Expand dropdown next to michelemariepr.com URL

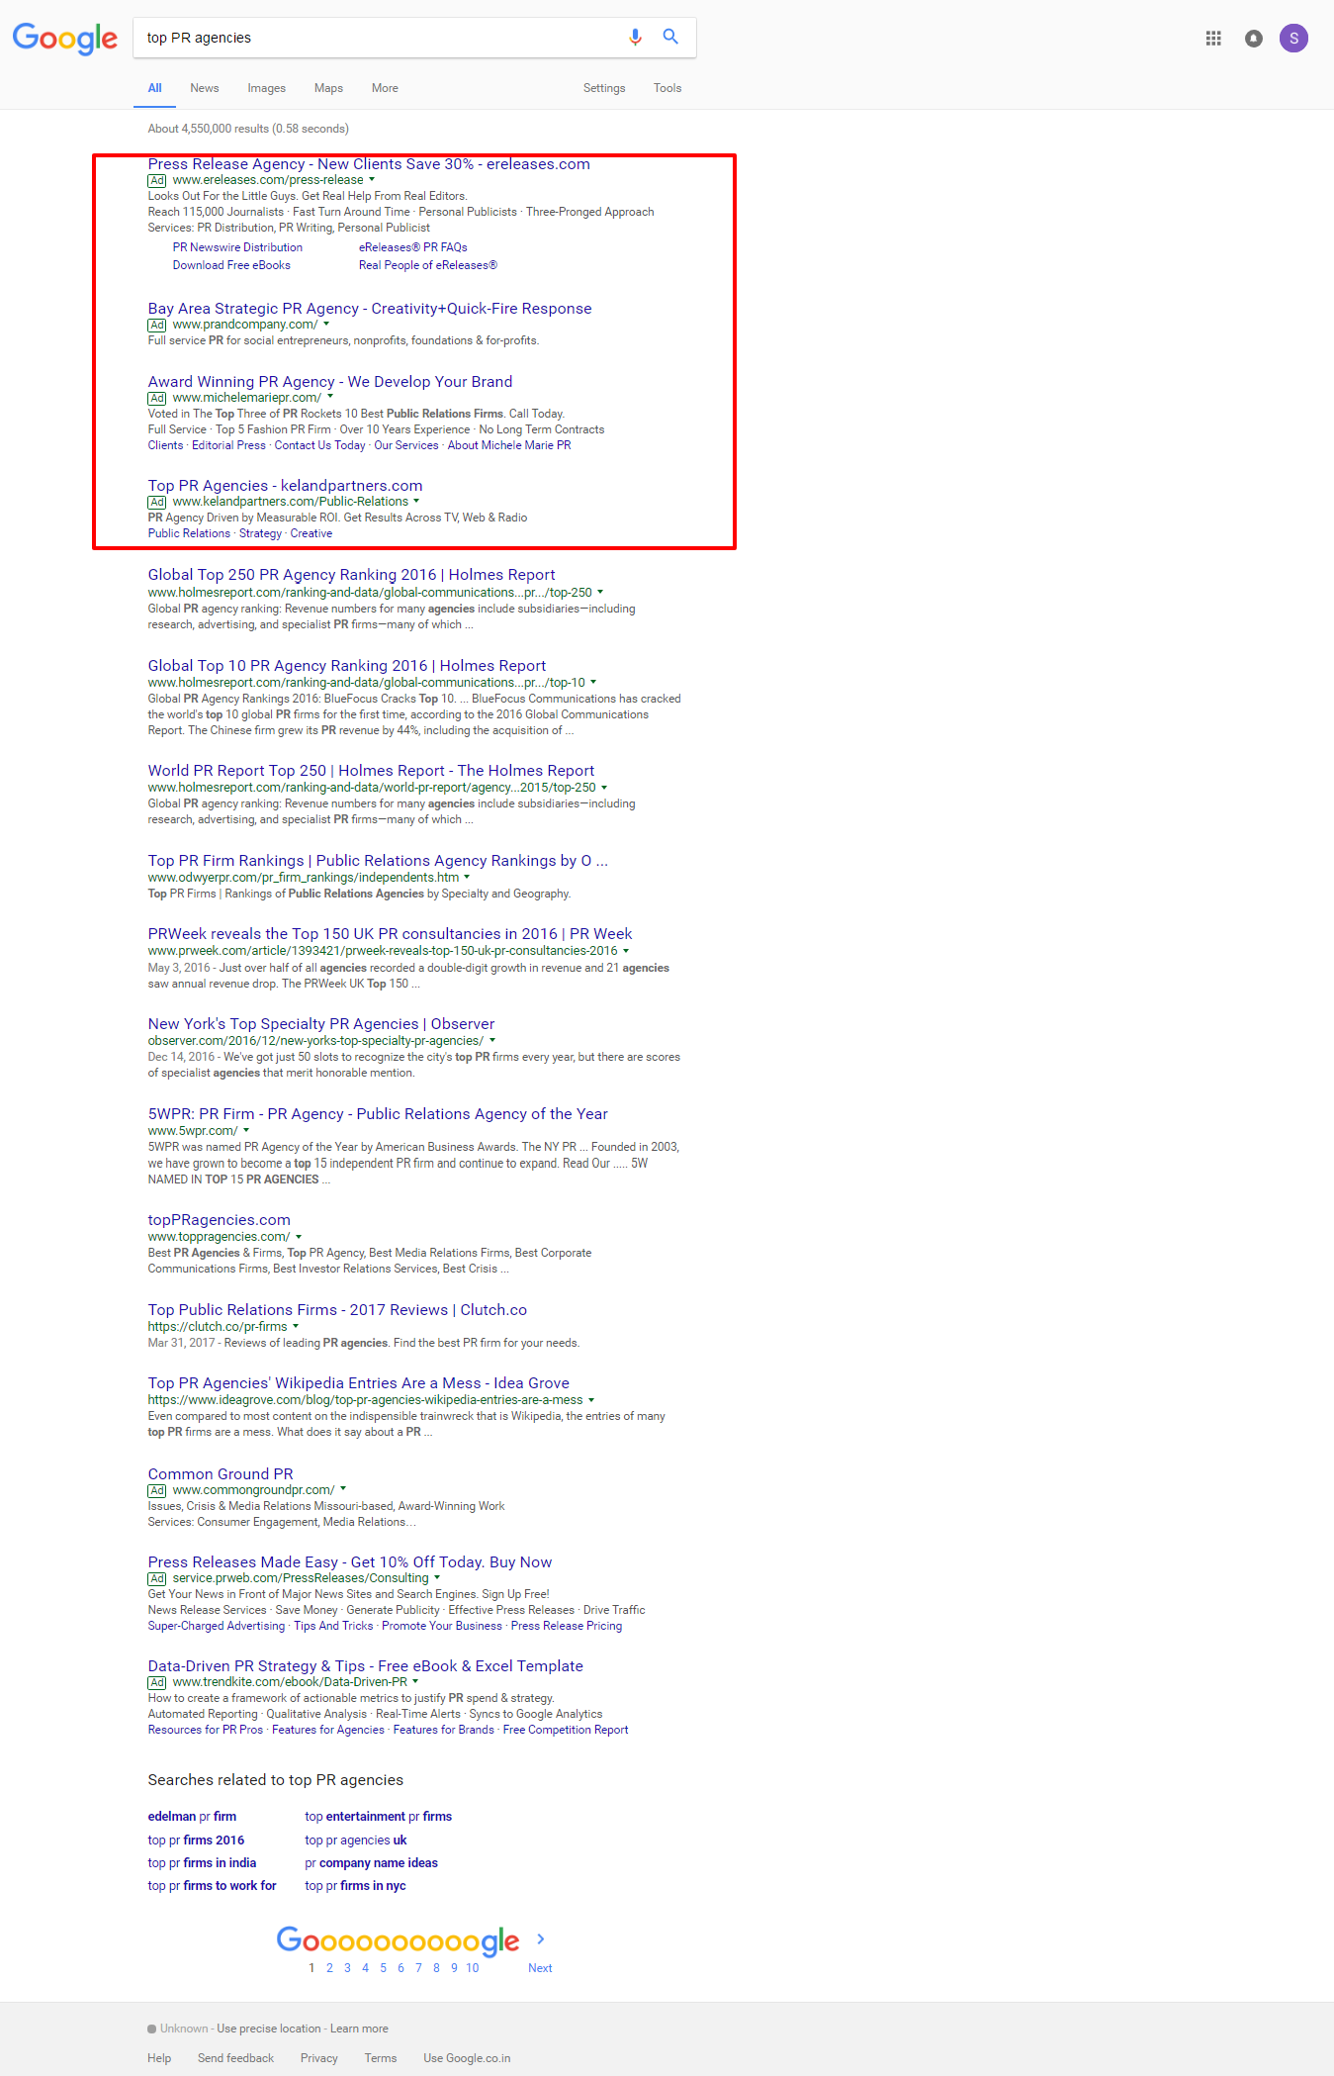330,397
